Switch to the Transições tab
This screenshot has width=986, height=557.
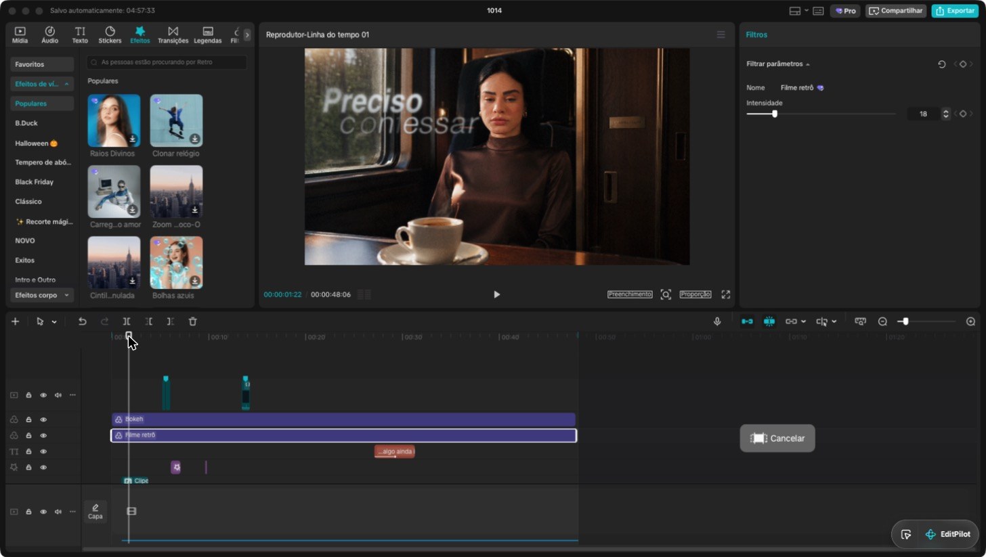pos(173,35)
